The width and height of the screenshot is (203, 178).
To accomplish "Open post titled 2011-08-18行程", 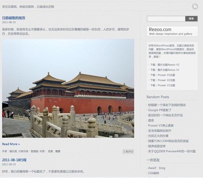I will (14, 160).
